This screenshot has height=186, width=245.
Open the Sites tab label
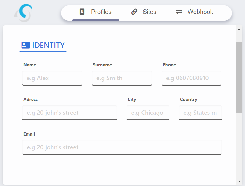point(150,12)
